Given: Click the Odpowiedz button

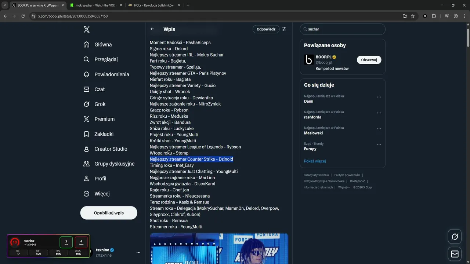Looking at the screenshot, I should click(x=266, y=29).
